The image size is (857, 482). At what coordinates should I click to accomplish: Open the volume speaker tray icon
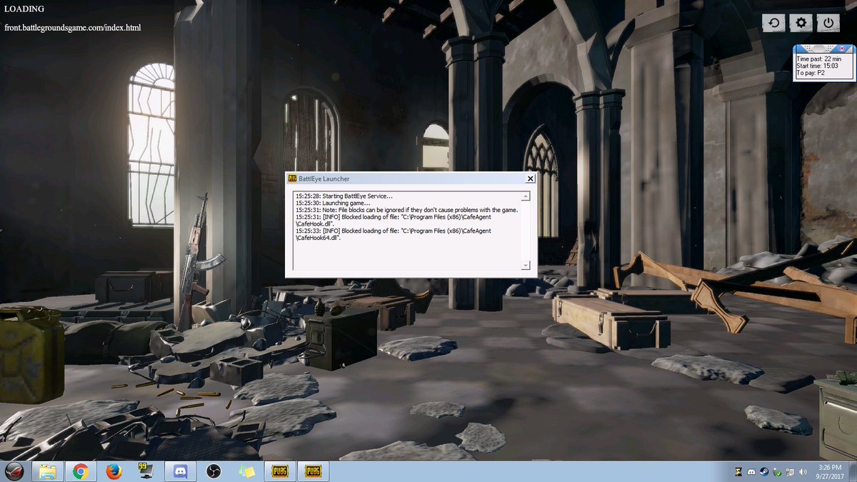pyautogui.click(x=803, y=472)
